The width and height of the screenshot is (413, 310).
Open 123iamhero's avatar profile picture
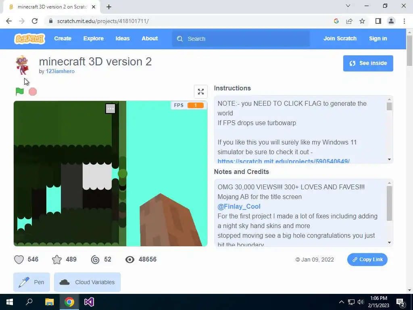click(x=22, y=65)
